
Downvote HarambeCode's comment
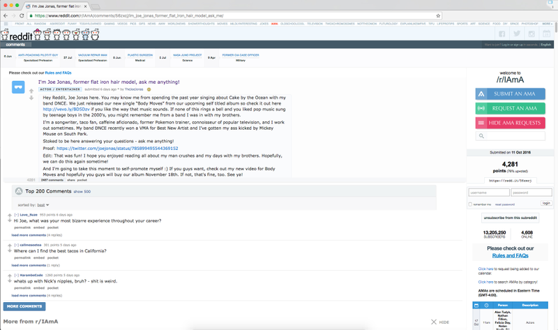[x=10, y=281]
